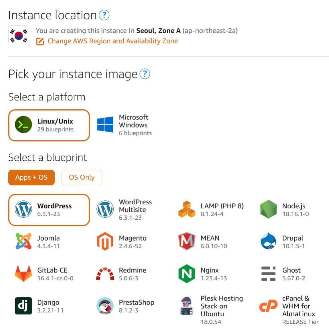This screenshot has width=329, height=334.
Task: Click the LAMP (PHP 8) label
Action: point(222,206)
